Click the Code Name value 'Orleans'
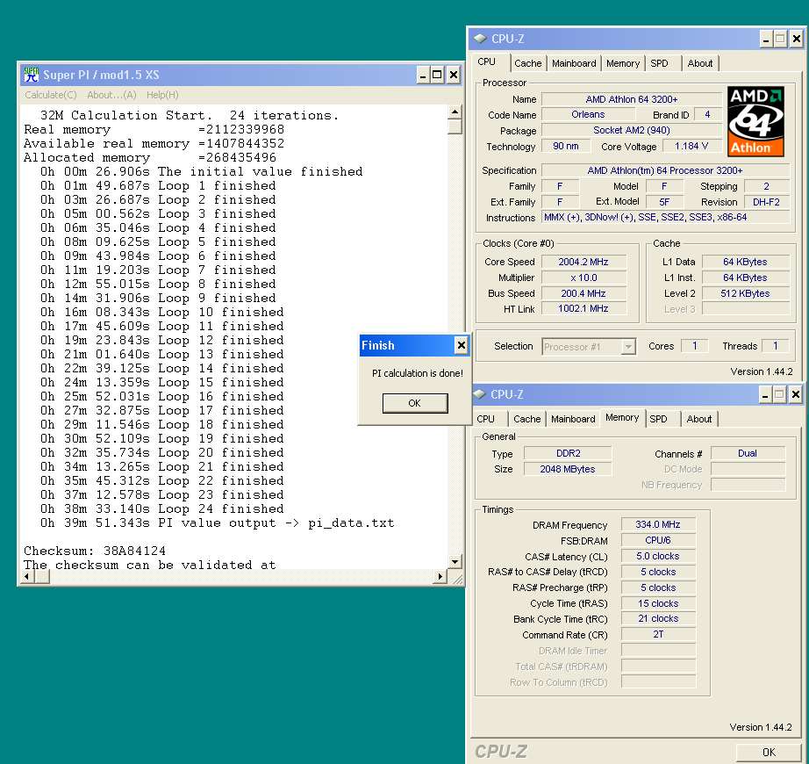The image size is (809, 764). 588,114
